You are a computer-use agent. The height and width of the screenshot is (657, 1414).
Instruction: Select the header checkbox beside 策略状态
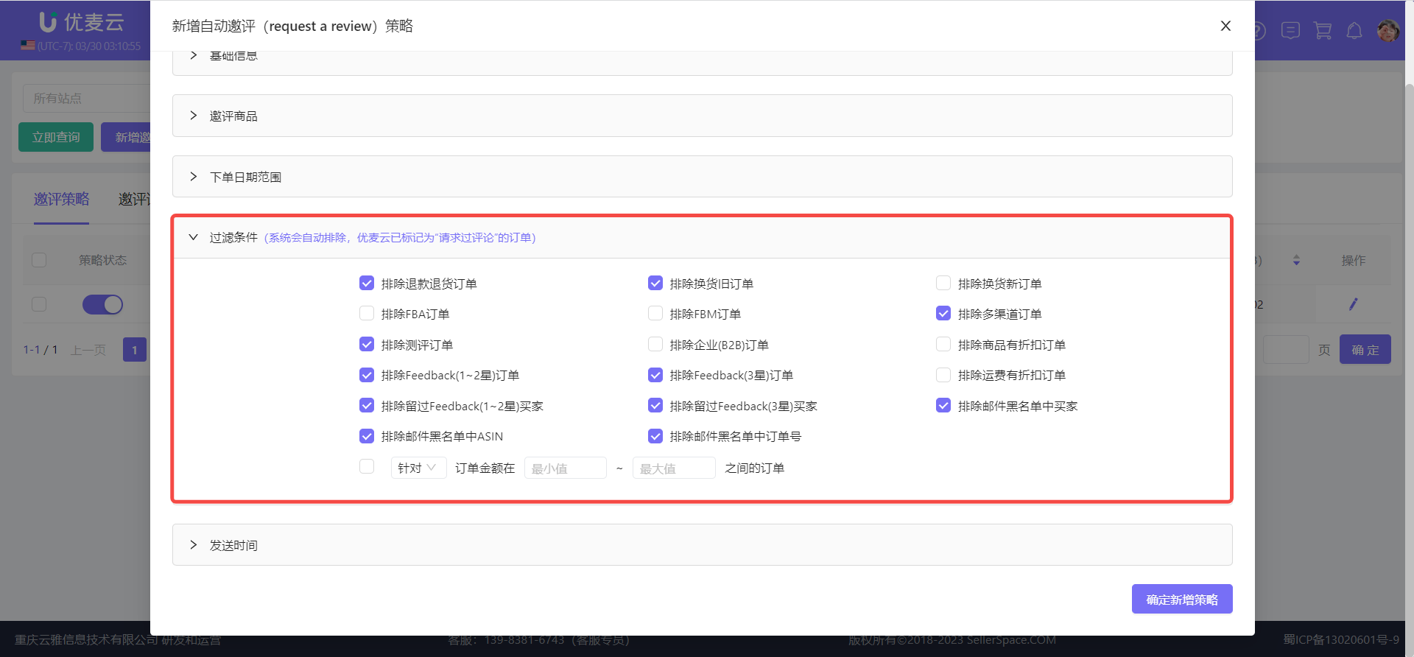[39, 260]
